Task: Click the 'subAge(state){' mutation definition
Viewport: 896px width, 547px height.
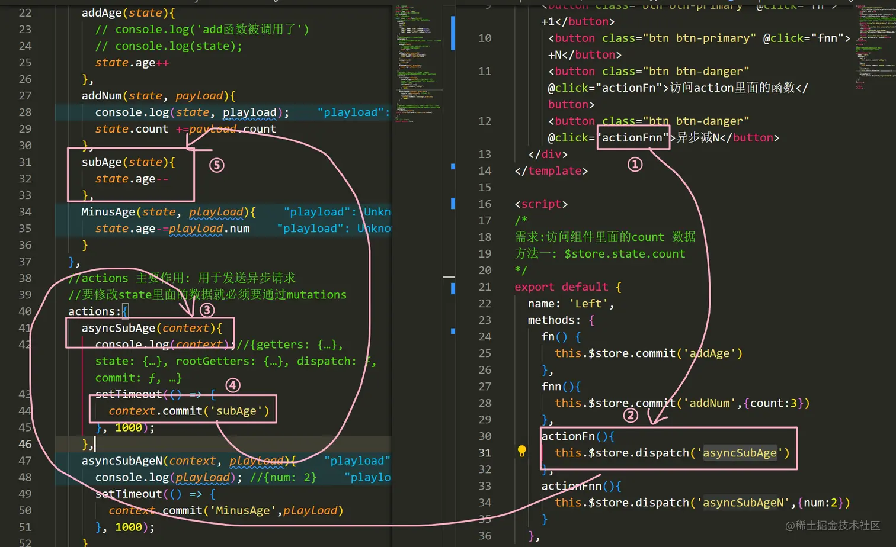Action: point(128,162)
